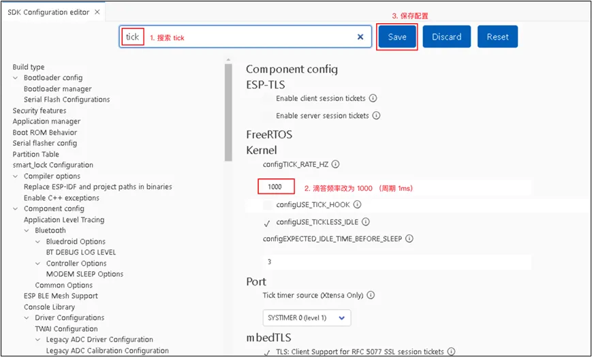Click info icon beside configUSE_TICK_HOOK
Screen dimensions: 592x357
[357, 204]
